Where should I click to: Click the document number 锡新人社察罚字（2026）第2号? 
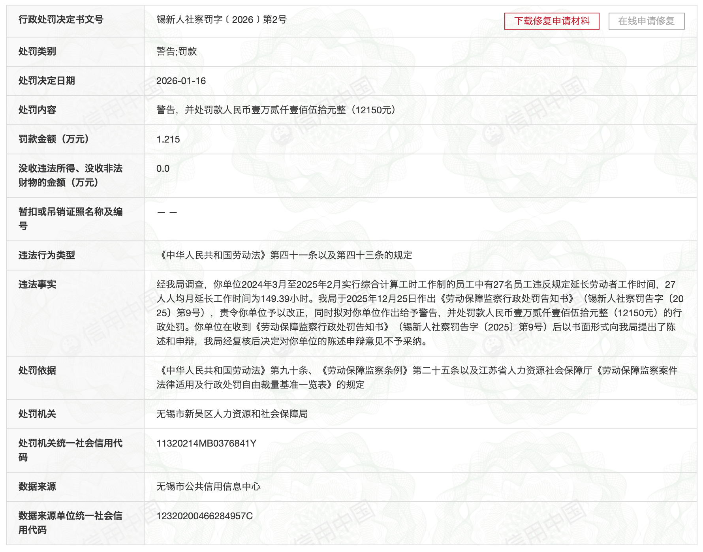pyautogui.click(x=221, y=20)
